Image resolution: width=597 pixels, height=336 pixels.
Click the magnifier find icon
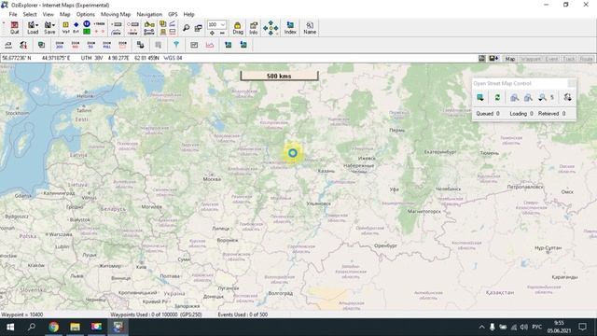click(187, 28)
